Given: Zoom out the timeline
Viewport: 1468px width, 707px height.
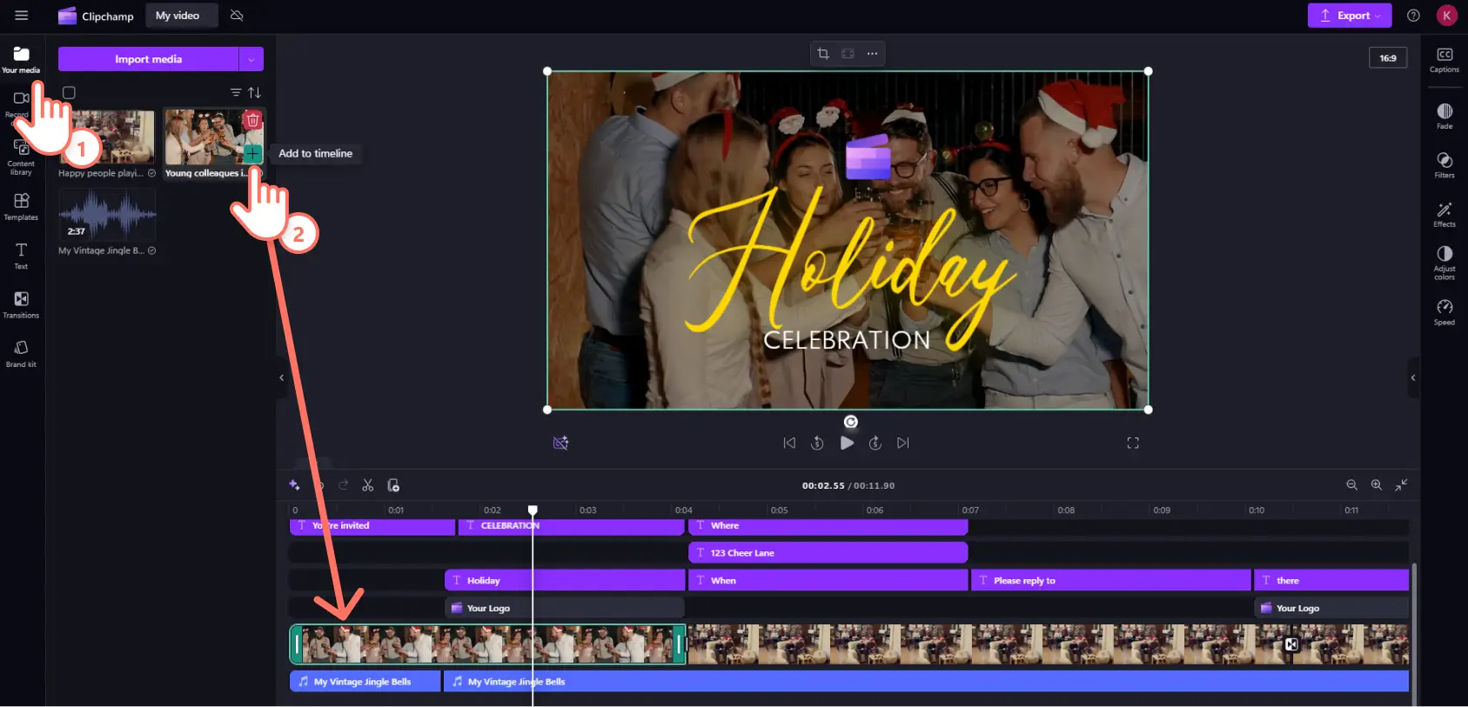Looking at the screenshot, I should click(x=1351, y=485).
